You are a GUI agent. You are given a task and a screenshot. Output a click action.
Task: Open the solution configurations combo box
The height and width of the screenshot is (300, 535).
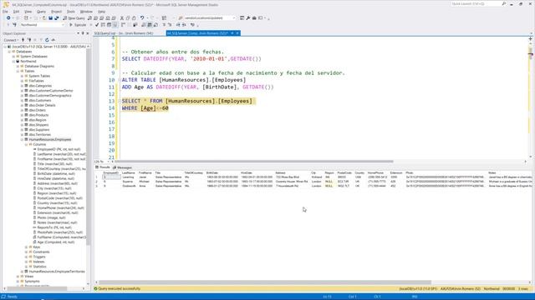point(209,18)
